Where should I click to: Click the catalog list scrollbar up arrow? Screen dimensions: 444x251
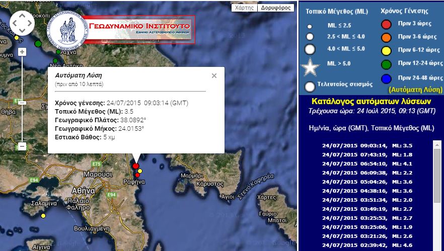tap(436, 144)
